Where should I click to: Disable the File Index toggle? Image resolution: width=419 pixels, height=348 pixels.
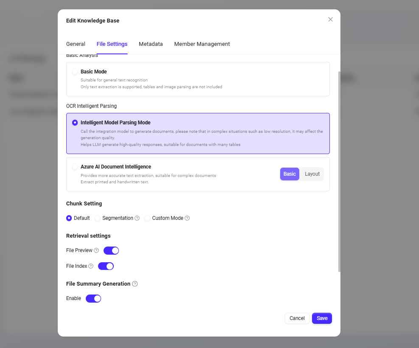tap(106, 266)
